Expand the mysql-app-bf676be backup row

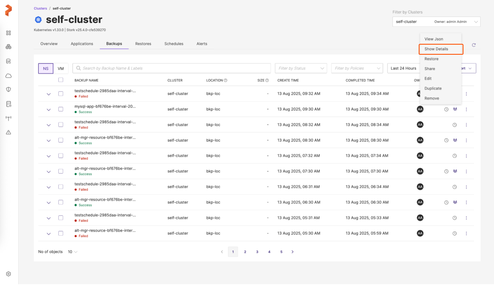(49, 110)
